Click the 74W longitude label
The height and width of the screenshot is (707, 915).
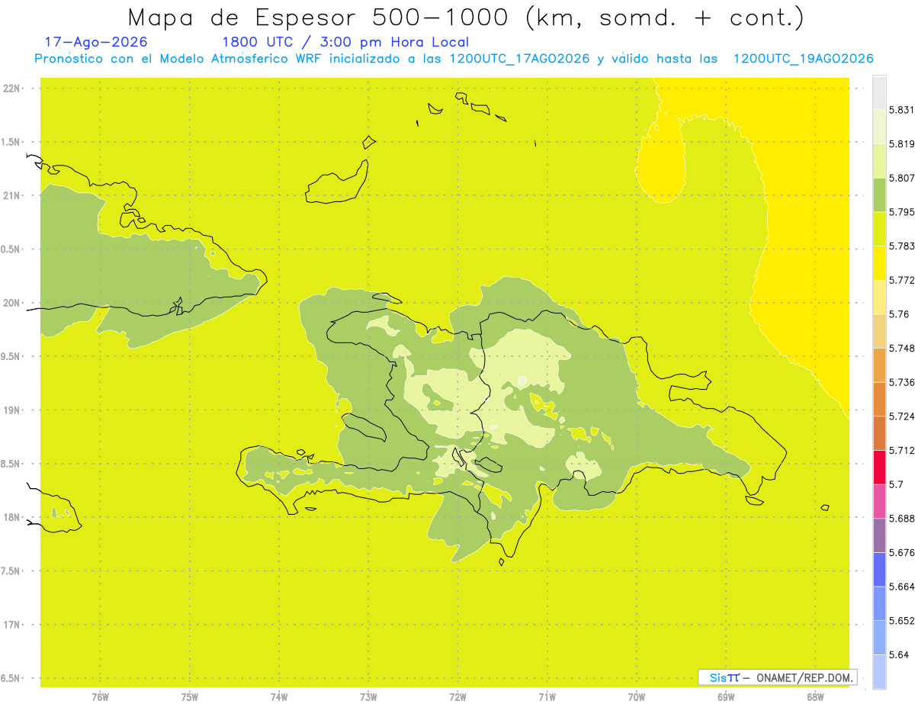point(279,696)
